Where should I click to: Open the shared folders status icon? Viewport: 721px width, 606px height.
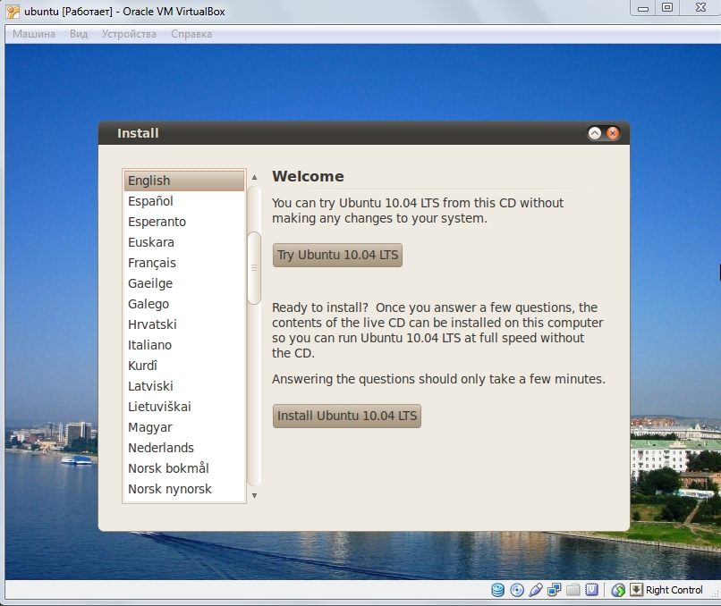[x=573, y=590]
